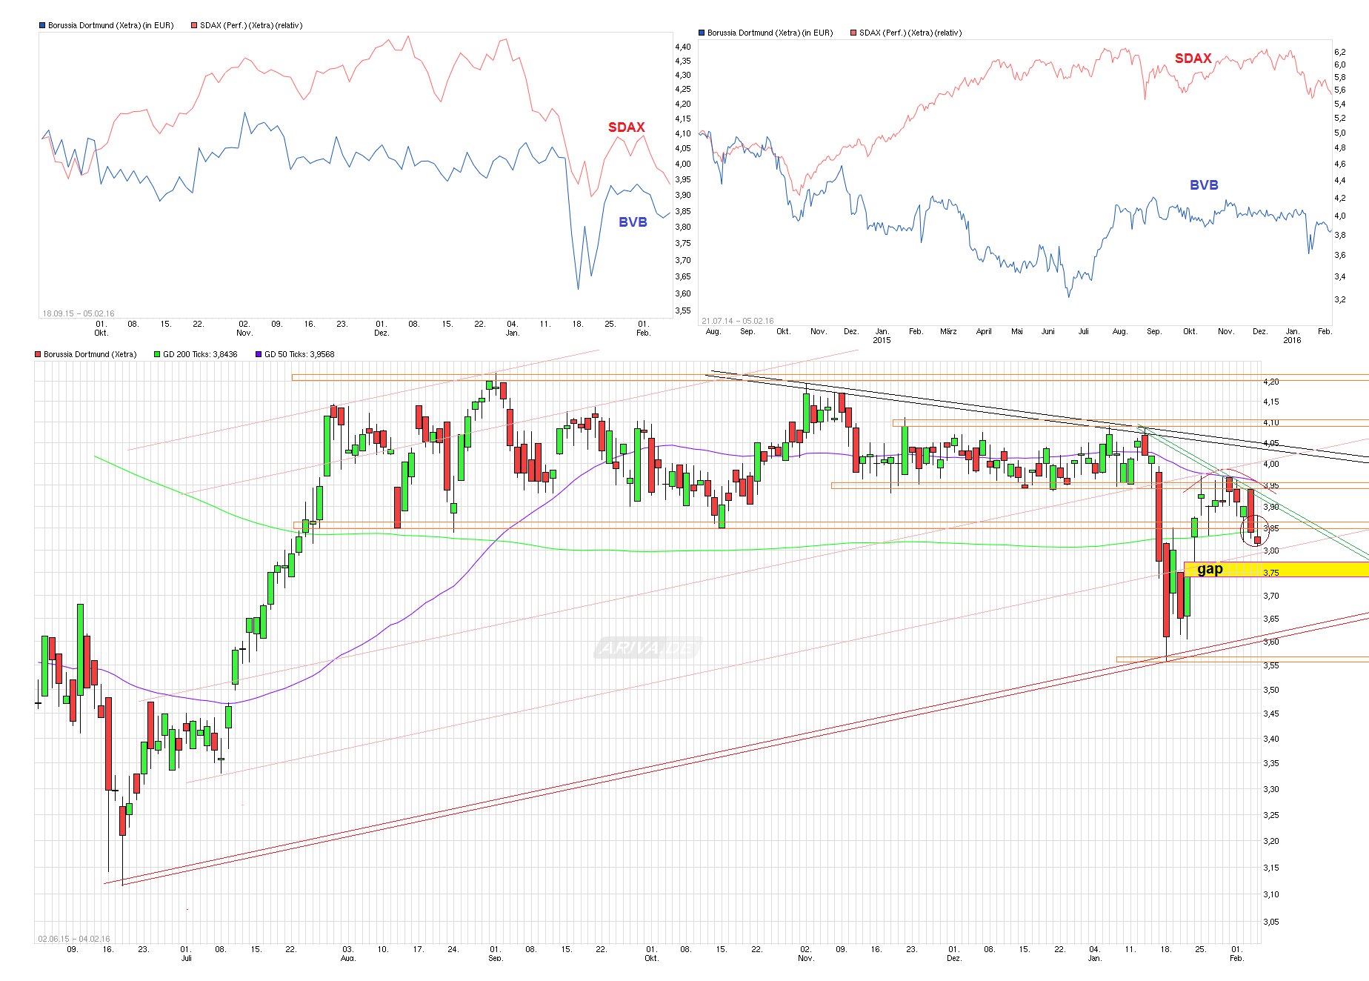Select 'GD 50 Ticks: 3,9568' legend text

coord(299,354)
